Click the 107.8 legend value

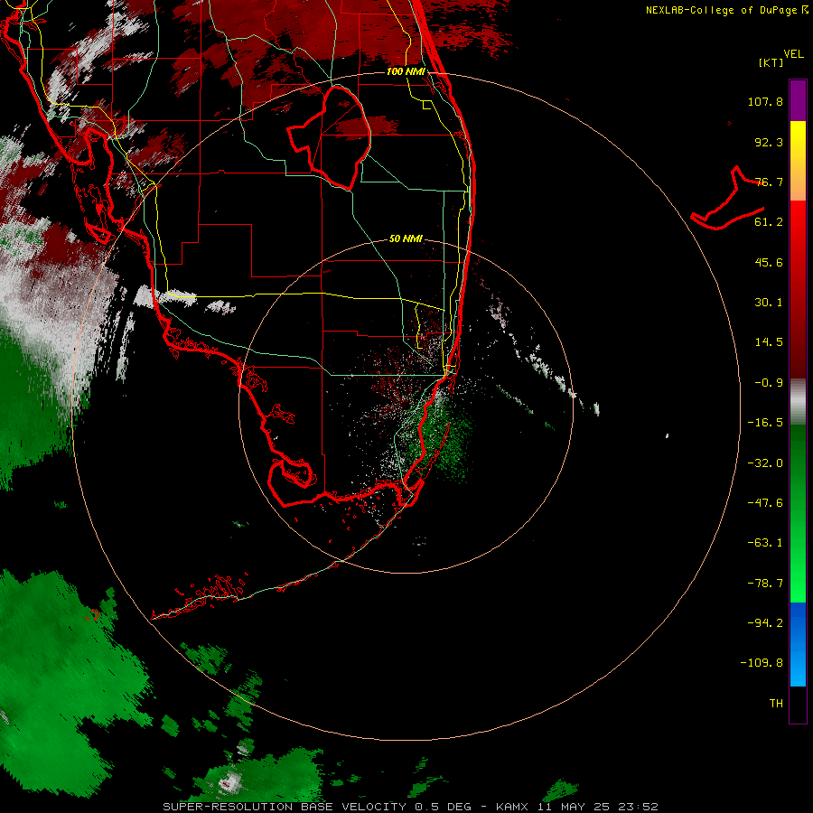pos(765,101)
